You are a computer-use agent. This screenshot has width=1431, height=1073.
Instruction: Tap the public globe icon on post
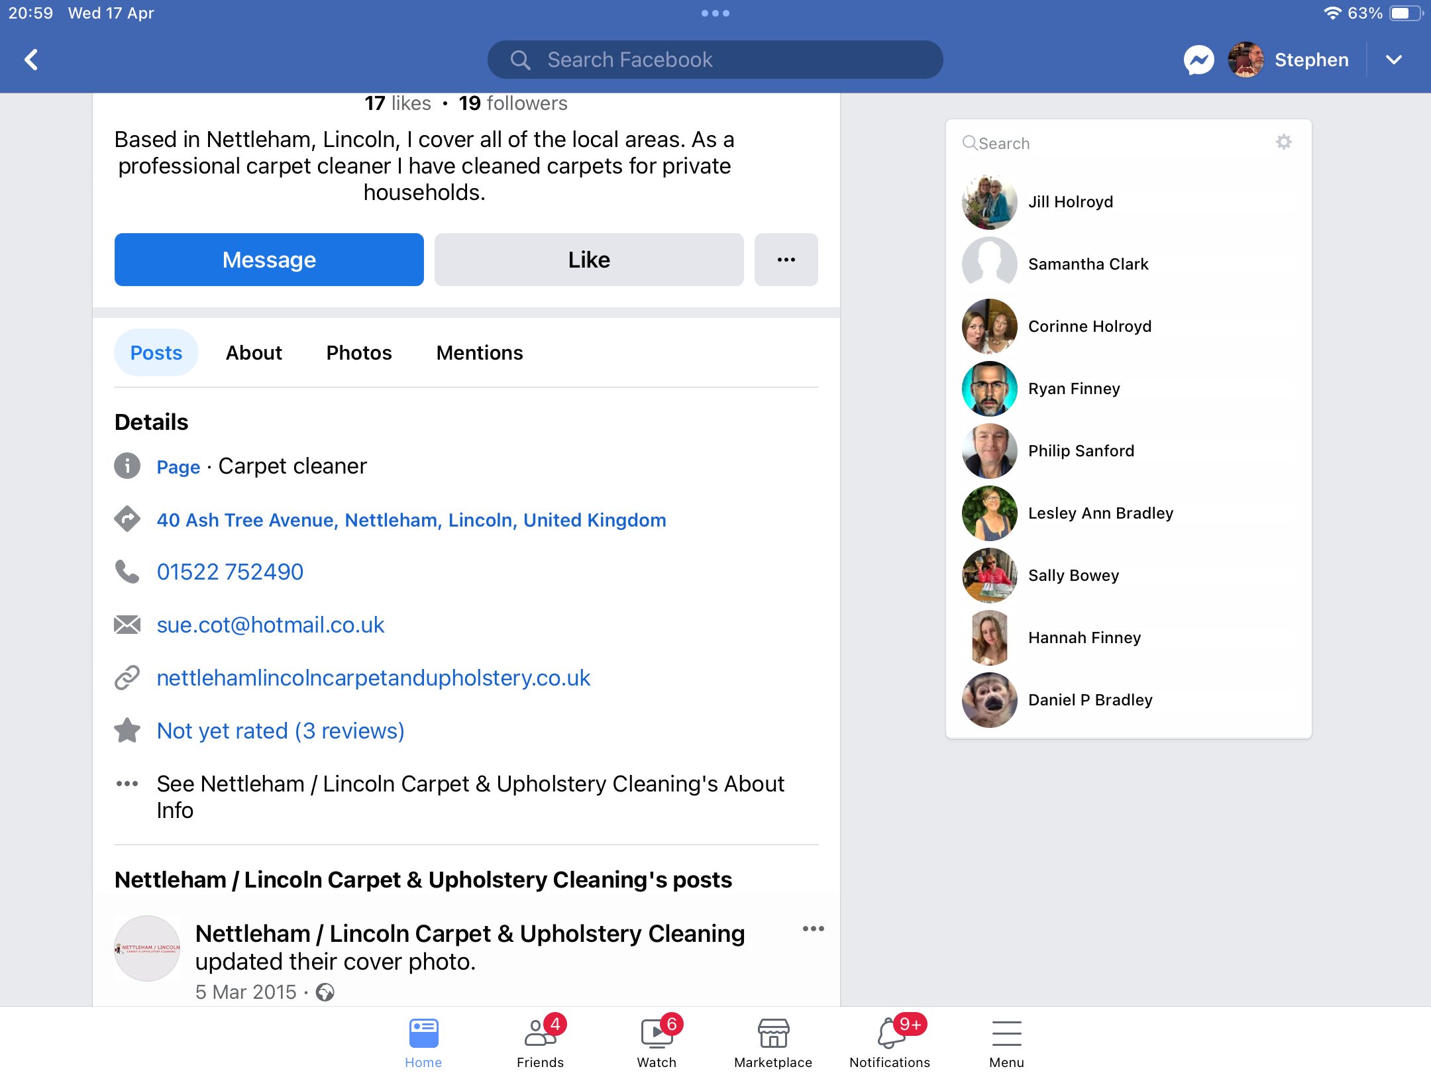click(325, 992)
